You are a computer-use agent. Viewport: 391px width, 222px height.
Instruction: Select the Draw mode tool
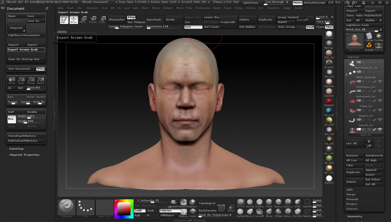(73, 19)
